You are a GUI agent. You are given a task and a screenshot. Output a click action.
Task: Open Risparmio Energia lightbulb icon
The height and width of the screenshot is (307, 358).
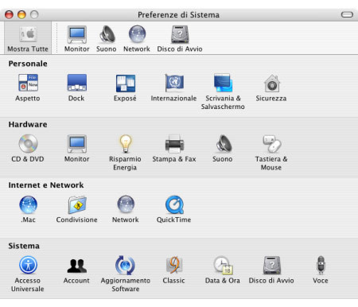click(126, 144)
